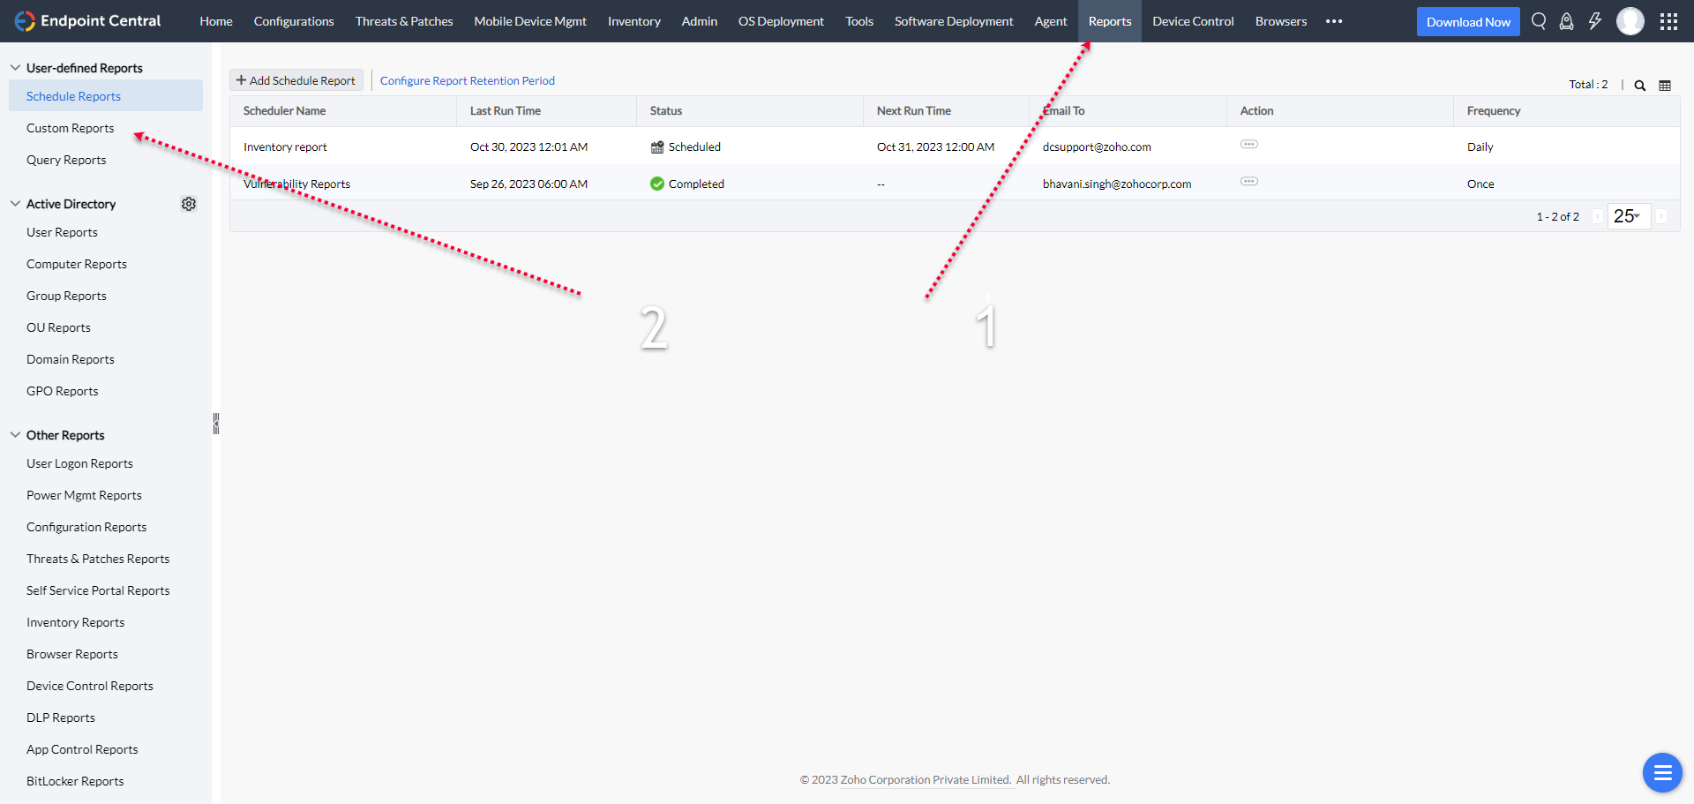Viewport: 1694px width, 804px height.
Task: Collapse the User-defined Reports section
Action: coord(15,68)
